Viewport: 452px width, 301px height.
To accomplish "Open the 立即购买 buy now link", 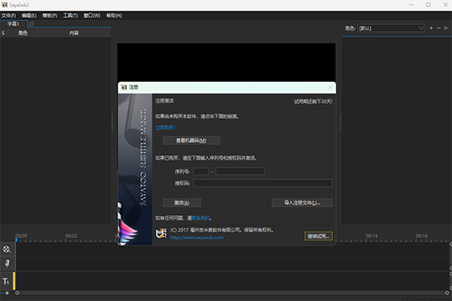I will tap(166, 128).
